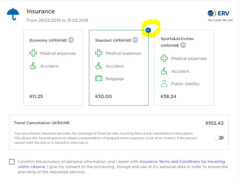Open Insurance Terms and Conditions link
The image size is (239, 180).
pos(182,161)
